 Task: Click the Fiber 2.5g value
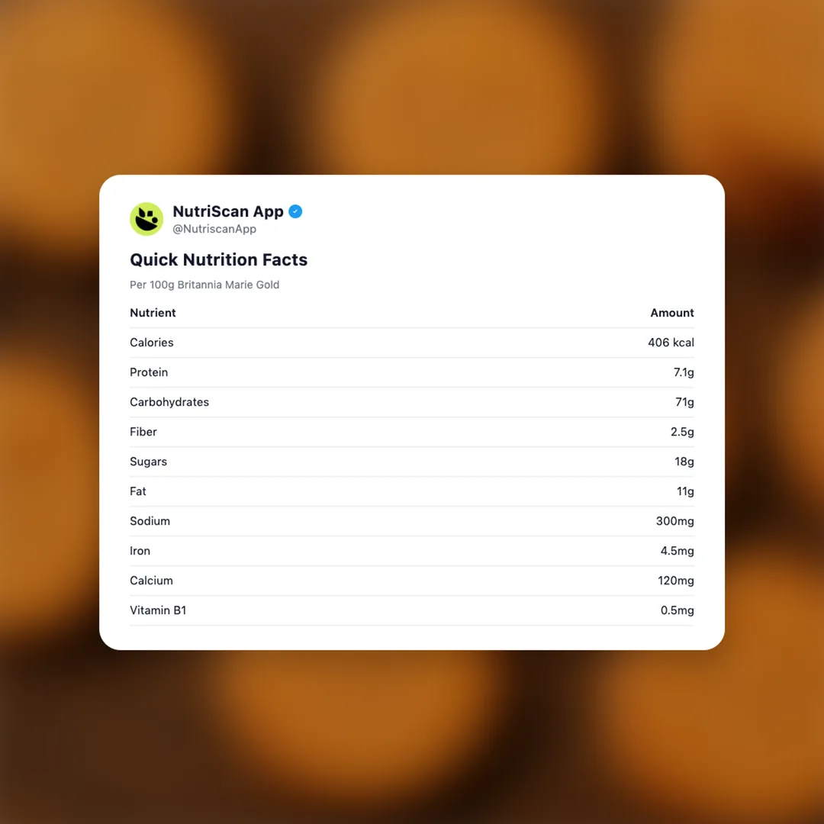click(x=682, y=432)
